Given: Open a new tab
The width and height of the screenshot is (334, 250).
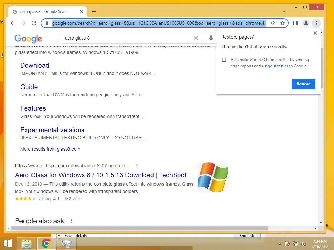Looking at the screenshot, I should click(94, 12).
